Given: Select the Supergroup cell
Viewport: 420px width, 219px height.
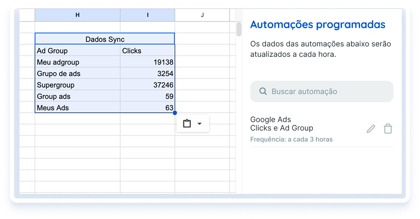Looking at the screenshot, I should (77, 85).
